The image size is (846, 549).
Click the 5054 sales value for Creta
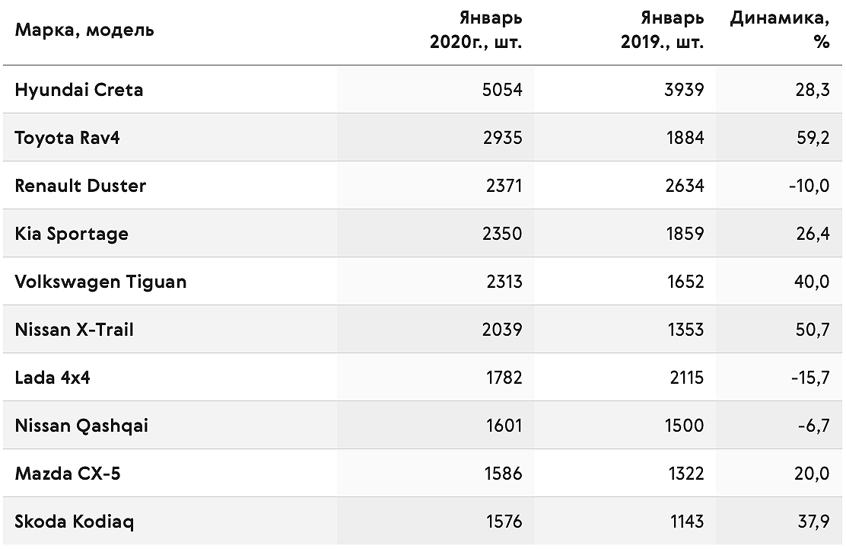[x=502, y=90]
